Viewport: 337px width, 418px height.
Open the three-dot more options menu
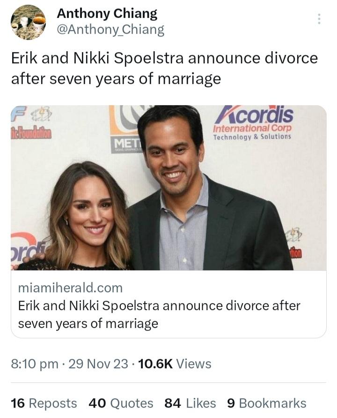[x=319, y=19]
